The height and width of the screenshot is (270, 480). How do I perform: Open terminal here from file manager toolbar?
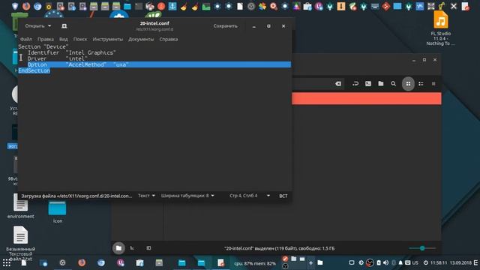368,83
